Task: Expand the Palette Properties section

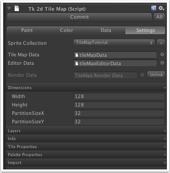Action: point(86,155)
